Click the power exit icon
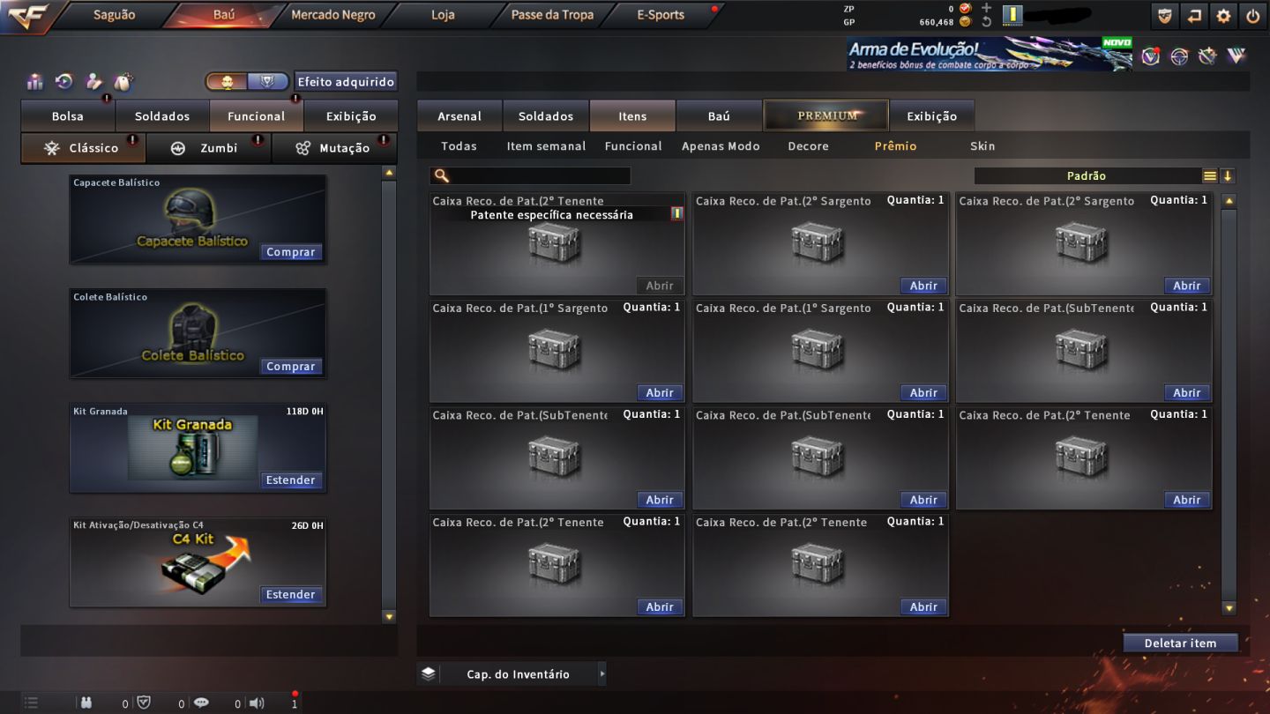Screen dimensions: 1270x714 coord(1252,16)
